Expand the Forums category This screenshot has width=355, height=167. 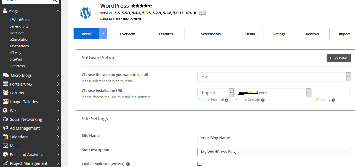[x=58, y=93]
